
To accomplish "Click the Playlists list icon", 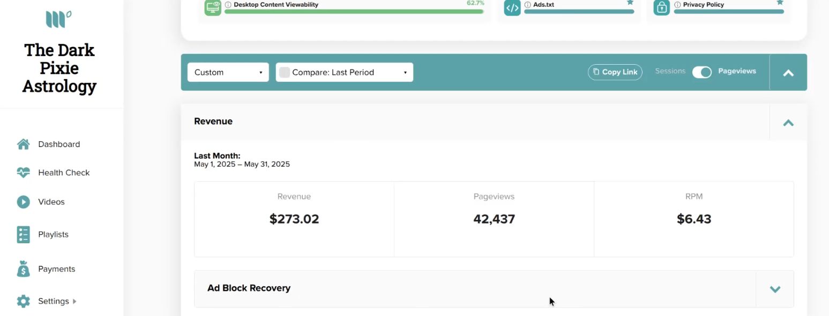I will [x=23, y=235].
